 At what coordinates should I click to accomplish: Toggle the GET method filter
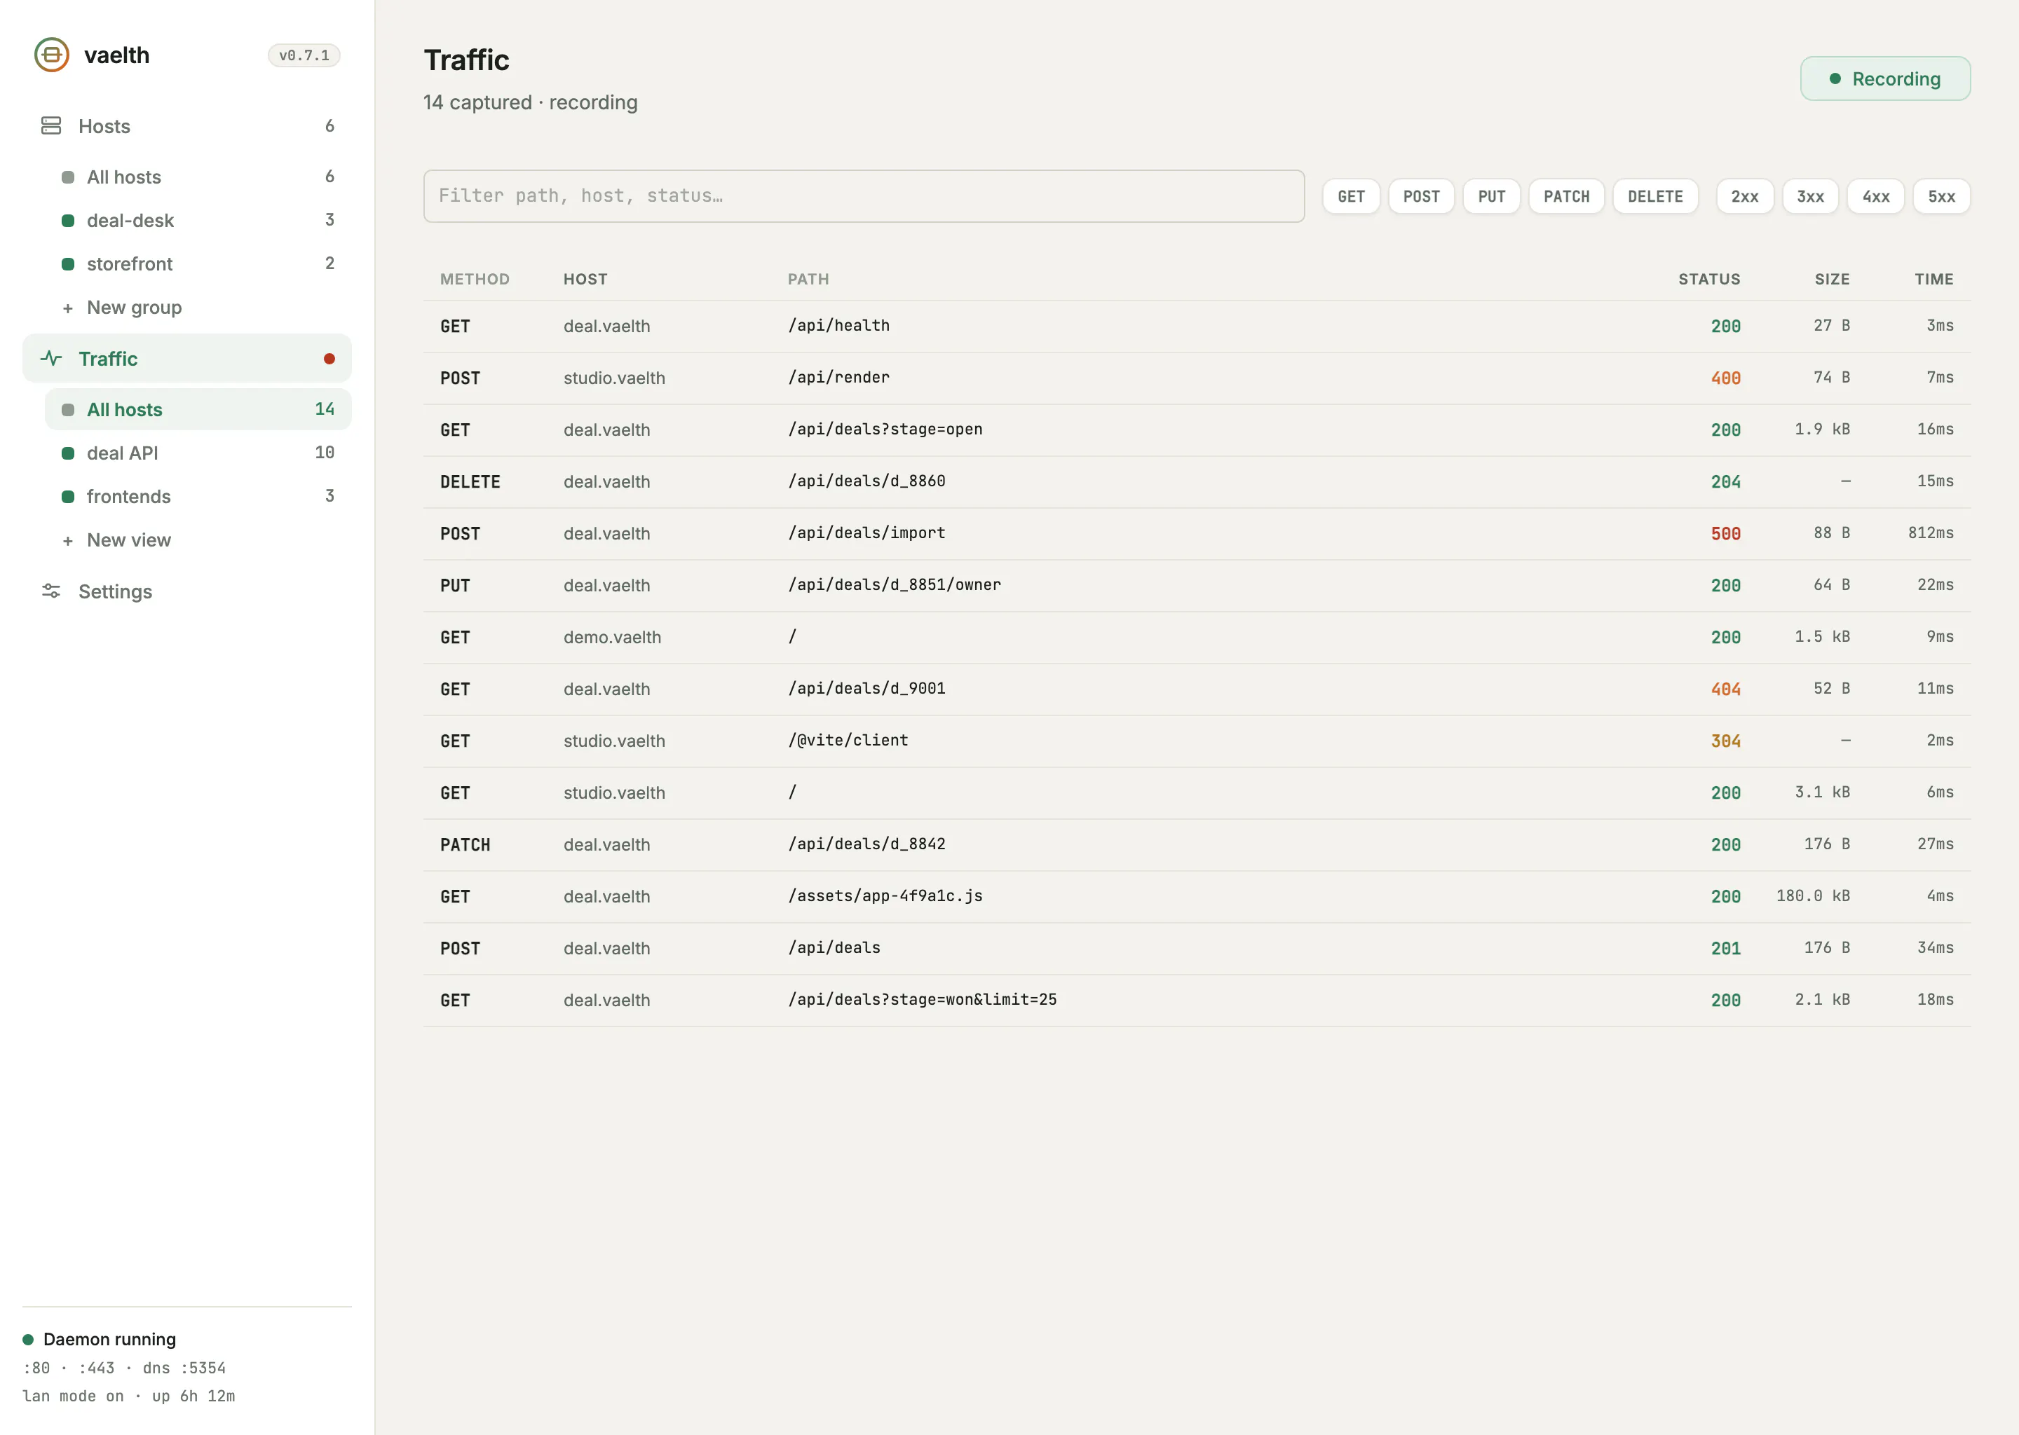coord(1351,196)
